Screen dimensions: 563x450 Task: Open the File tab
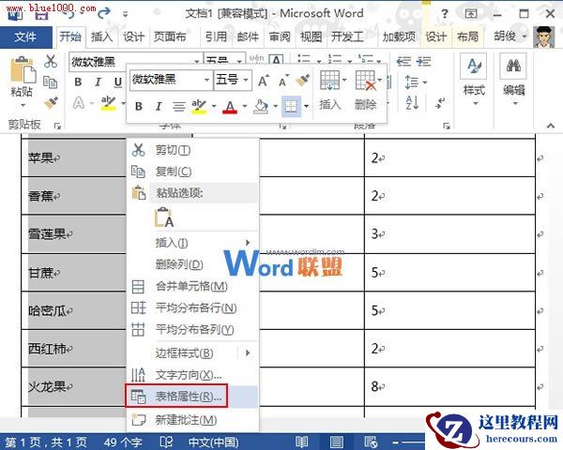pyautogui.click(x=25, y=37)
